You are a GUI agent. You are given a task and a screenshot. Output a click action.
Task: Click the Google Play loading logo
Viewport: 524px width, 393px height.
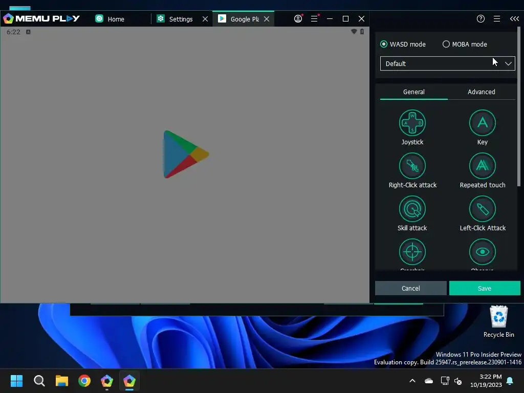[x=186, y=155]
